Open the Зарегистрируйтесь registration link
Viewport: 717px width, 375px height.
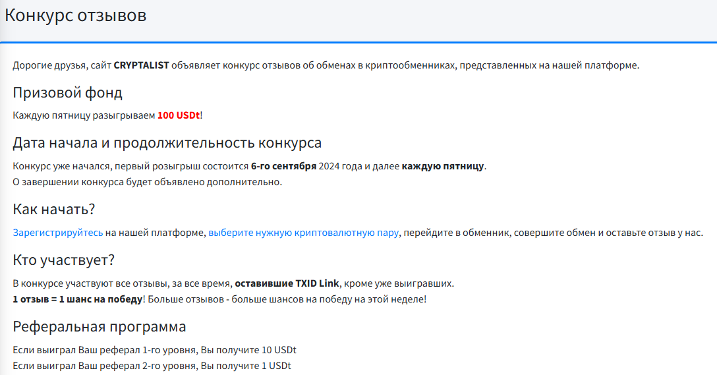tap(57, 233)
